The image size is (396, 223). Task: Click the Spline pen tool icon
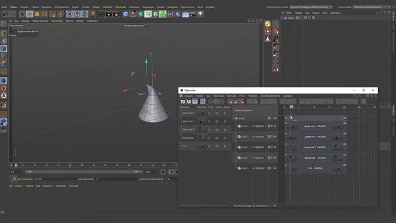[x=133, y=14]
